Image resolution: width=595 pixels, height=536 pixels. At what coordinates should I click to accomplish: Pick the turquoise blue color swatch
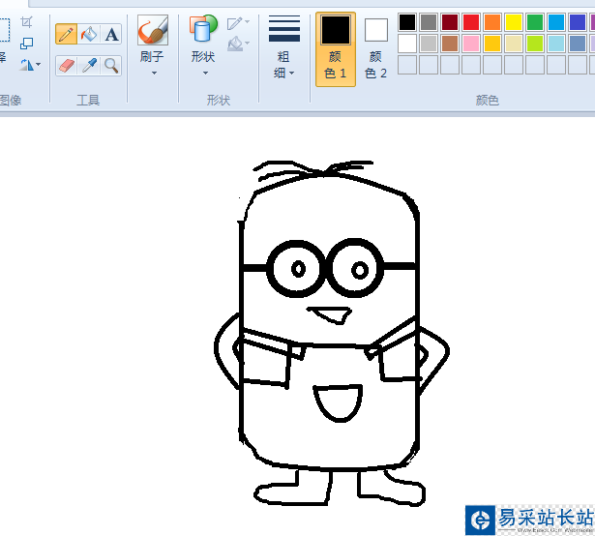556,22
